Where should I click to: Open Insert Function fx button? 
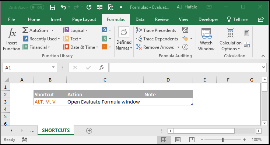click(x=11, y=39)
